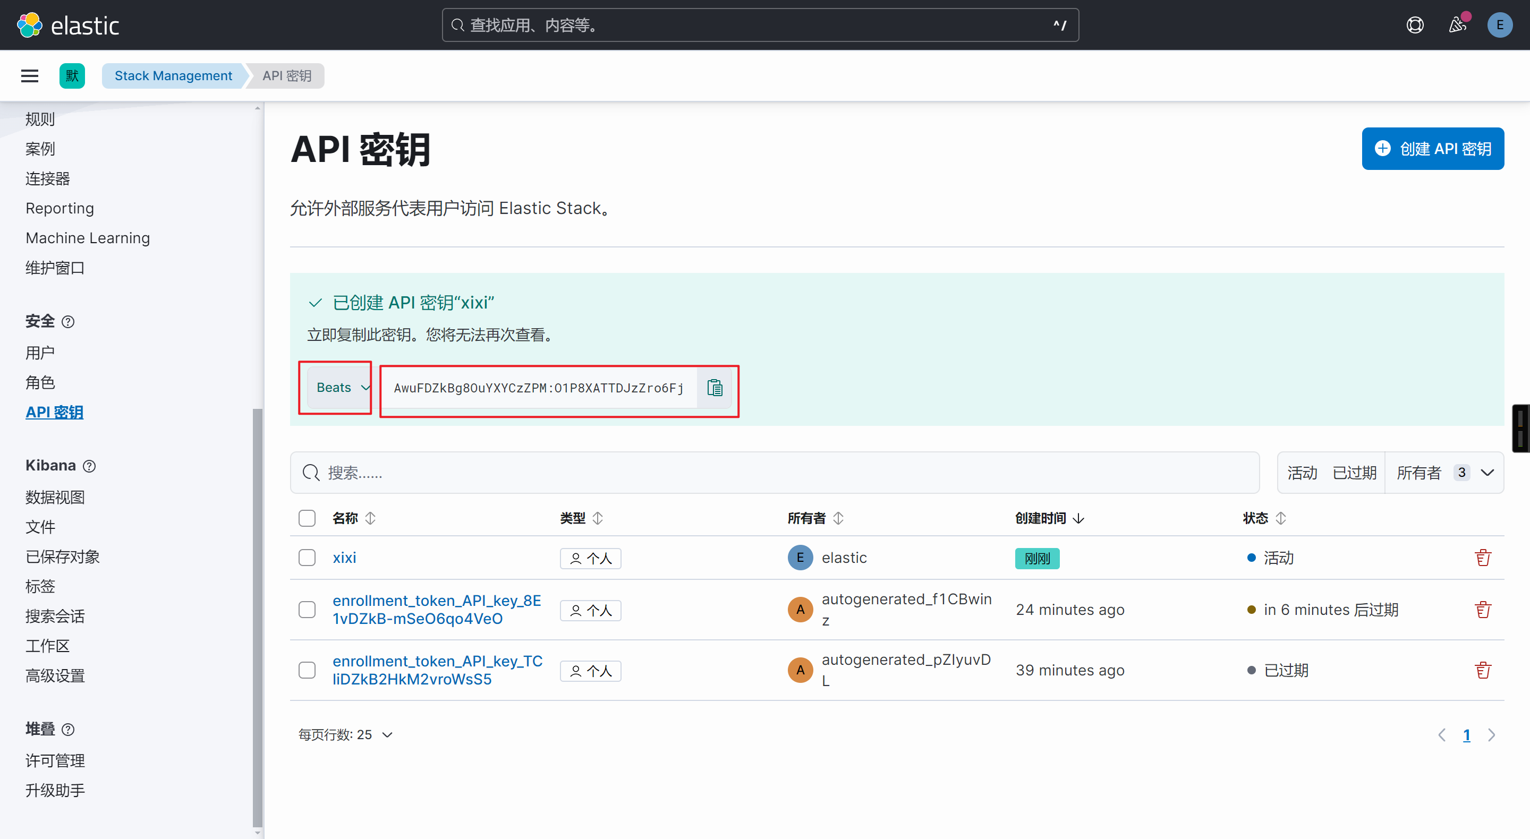Image resolution: width=1530 pixels, height=839 pixels.
Task: Open 许可管理 under 堆叠
Action: pos(55,761)
